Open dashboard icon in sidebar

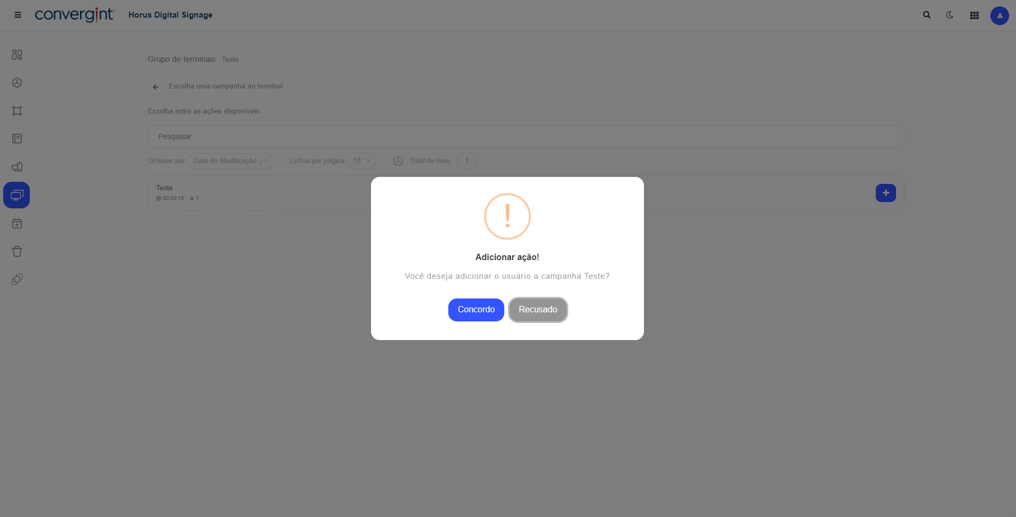pos(17,54)
